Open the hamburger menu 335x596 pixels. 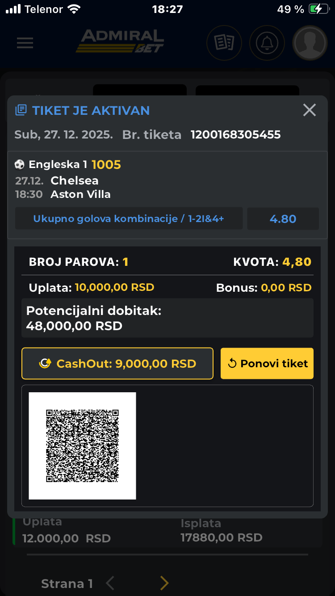coord(25,42)
